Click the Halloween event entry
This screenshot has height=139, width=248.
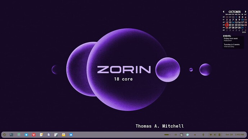tap(228, 40)
